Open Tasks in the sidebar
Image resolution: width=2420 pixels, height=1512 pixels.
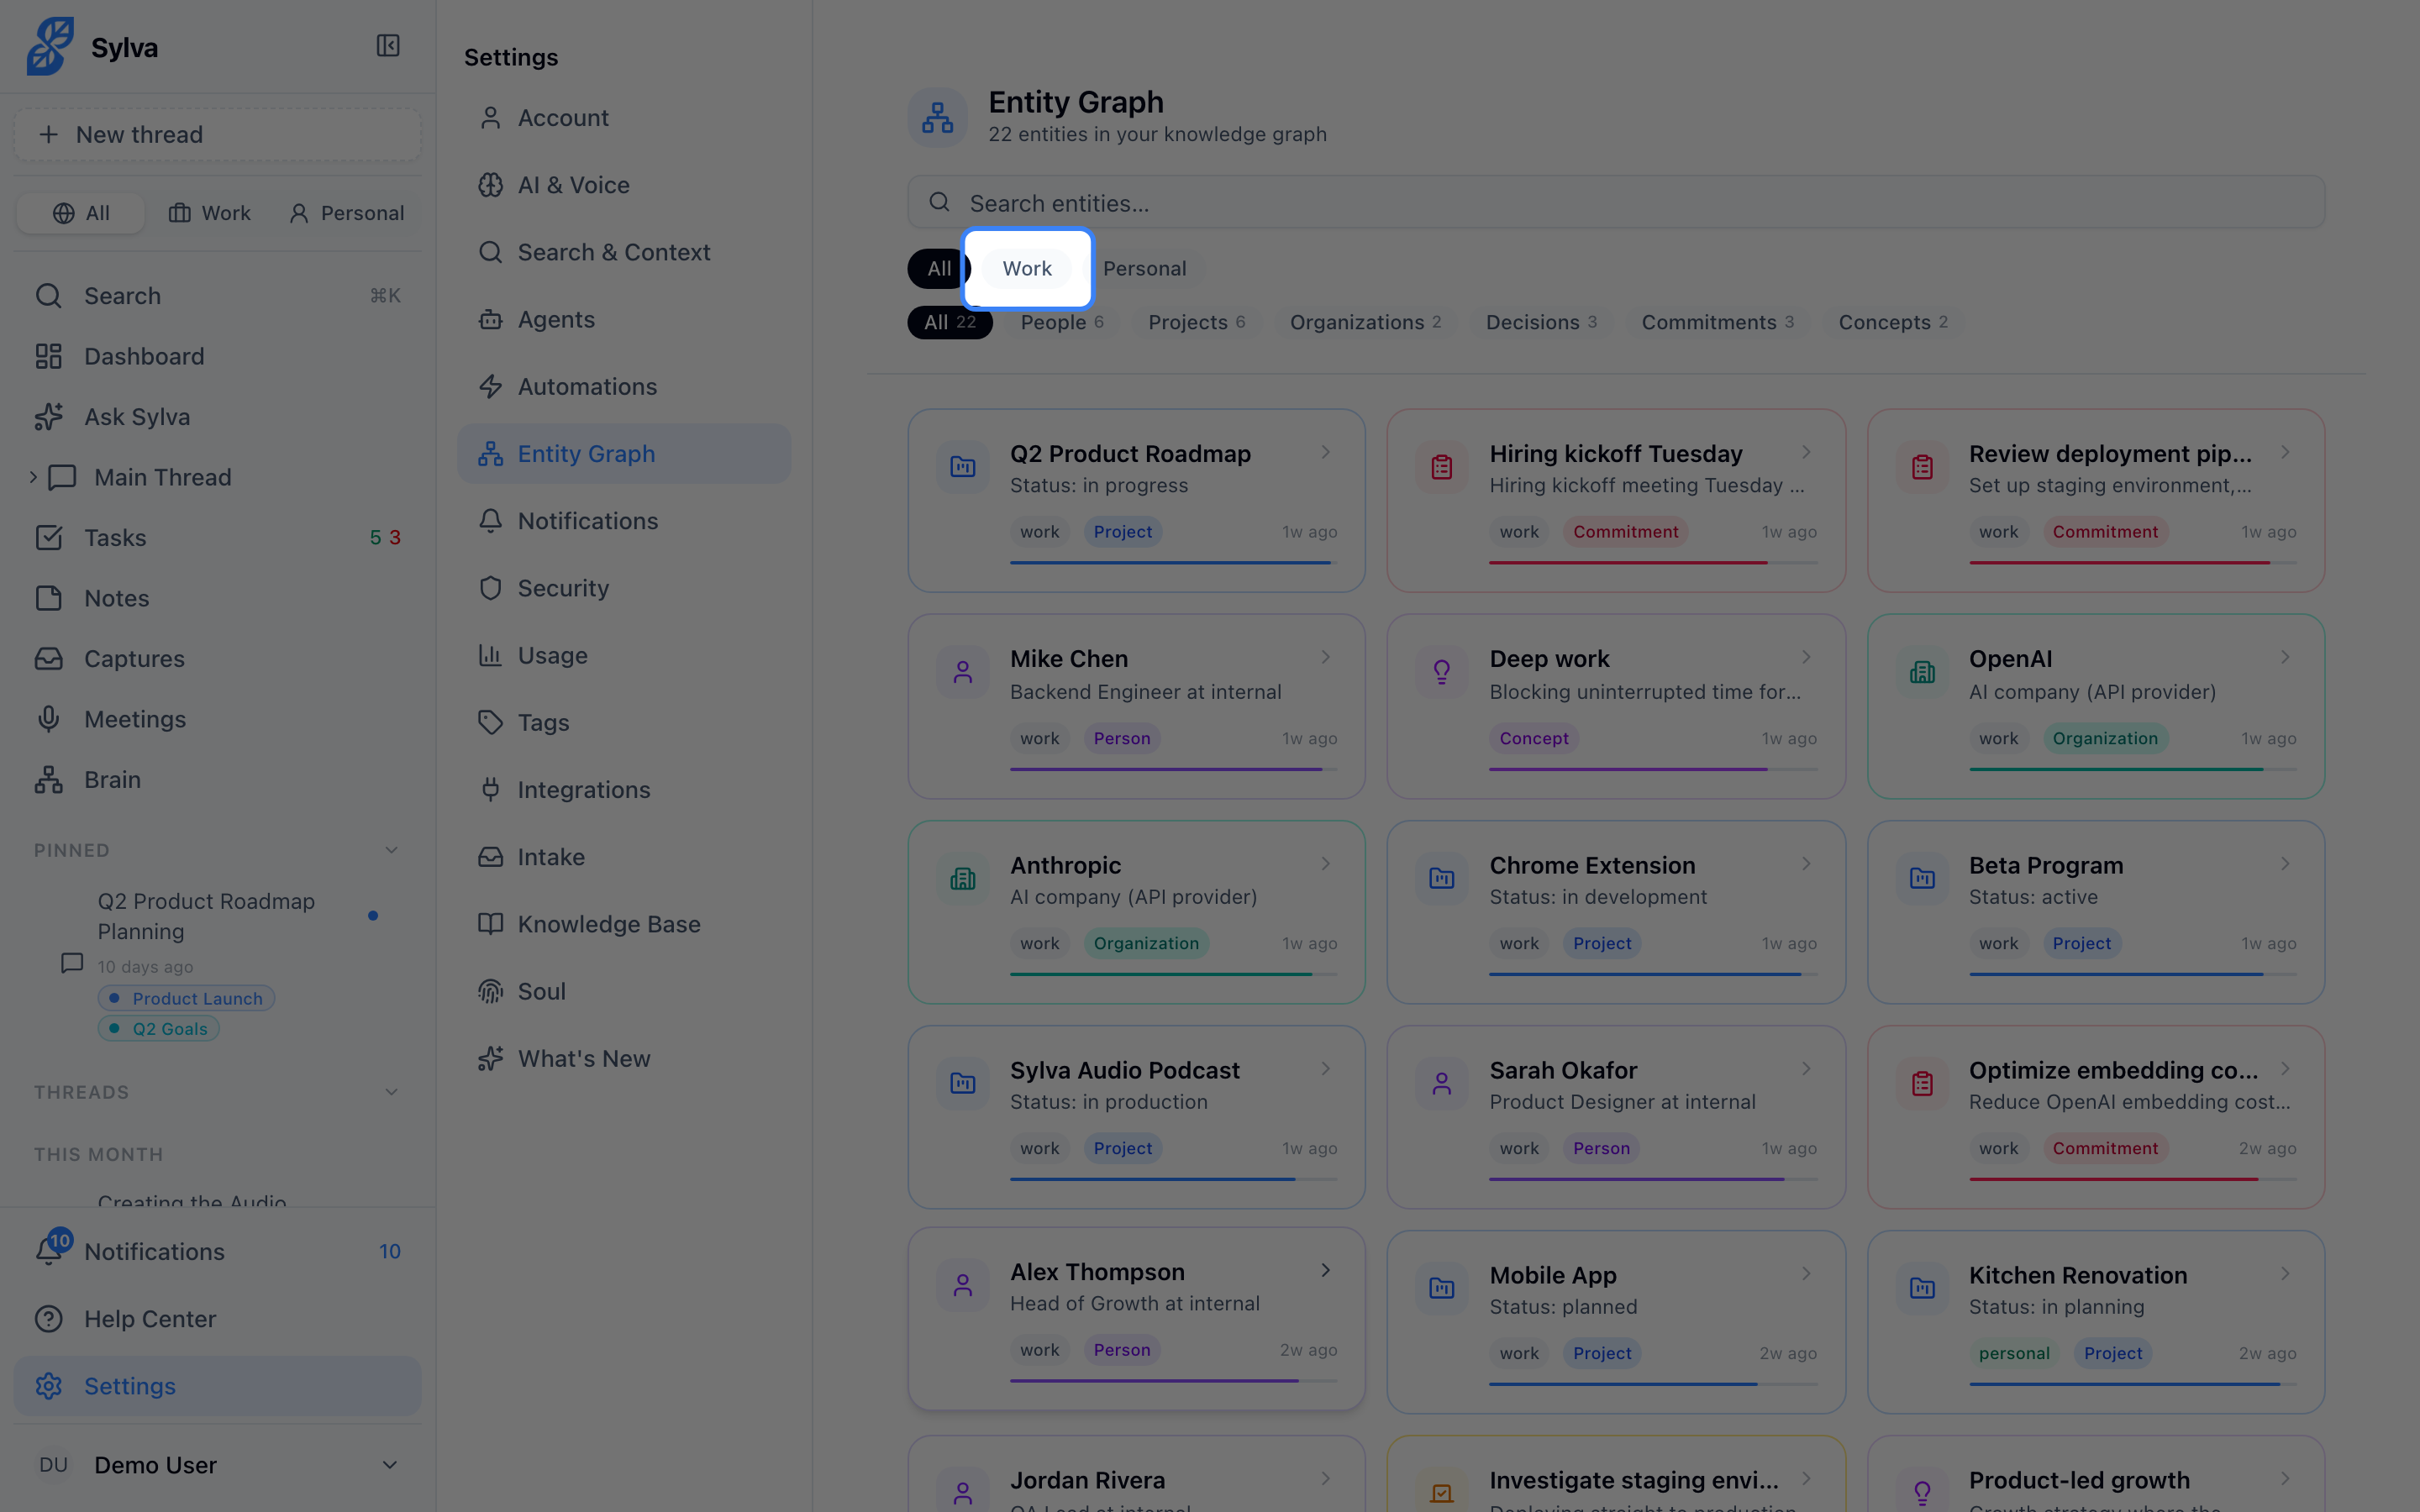point(218,538)
